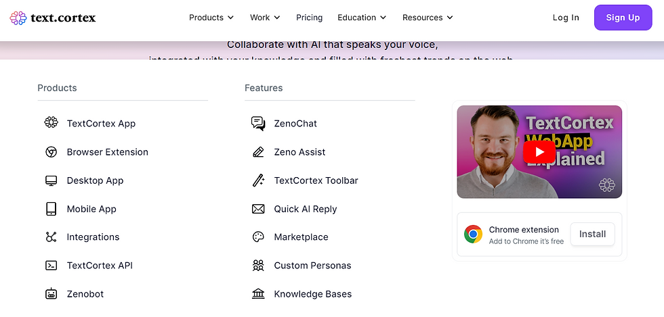This screenshot has width=664, height=317.
Task: Click the ZenoChat speech bubbles icon
Action: point(258,124)
